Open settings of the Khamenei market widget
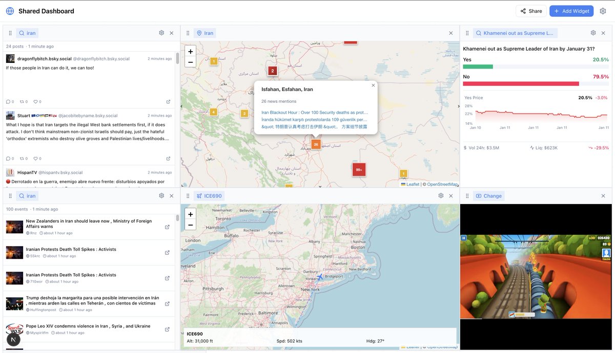The height and width of the screenshot is (353, 615). point(593,33)
